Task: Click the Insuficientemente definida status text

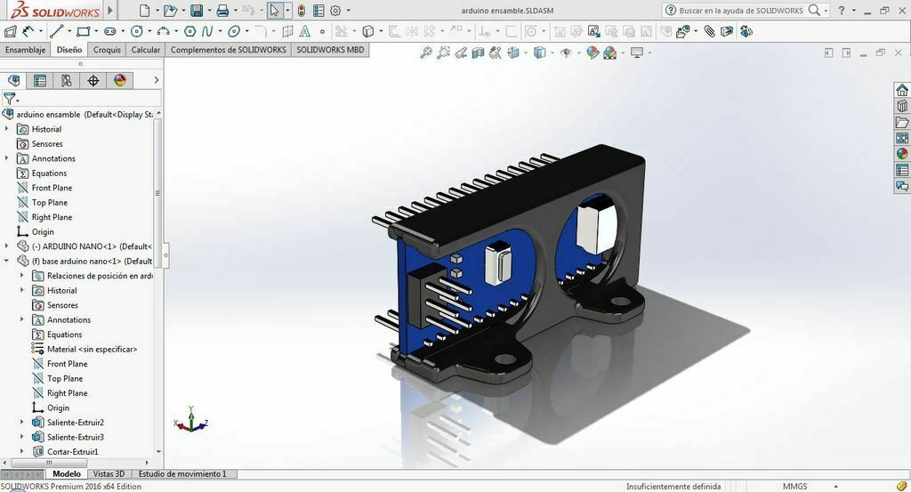Action: (x=673, y=486)
